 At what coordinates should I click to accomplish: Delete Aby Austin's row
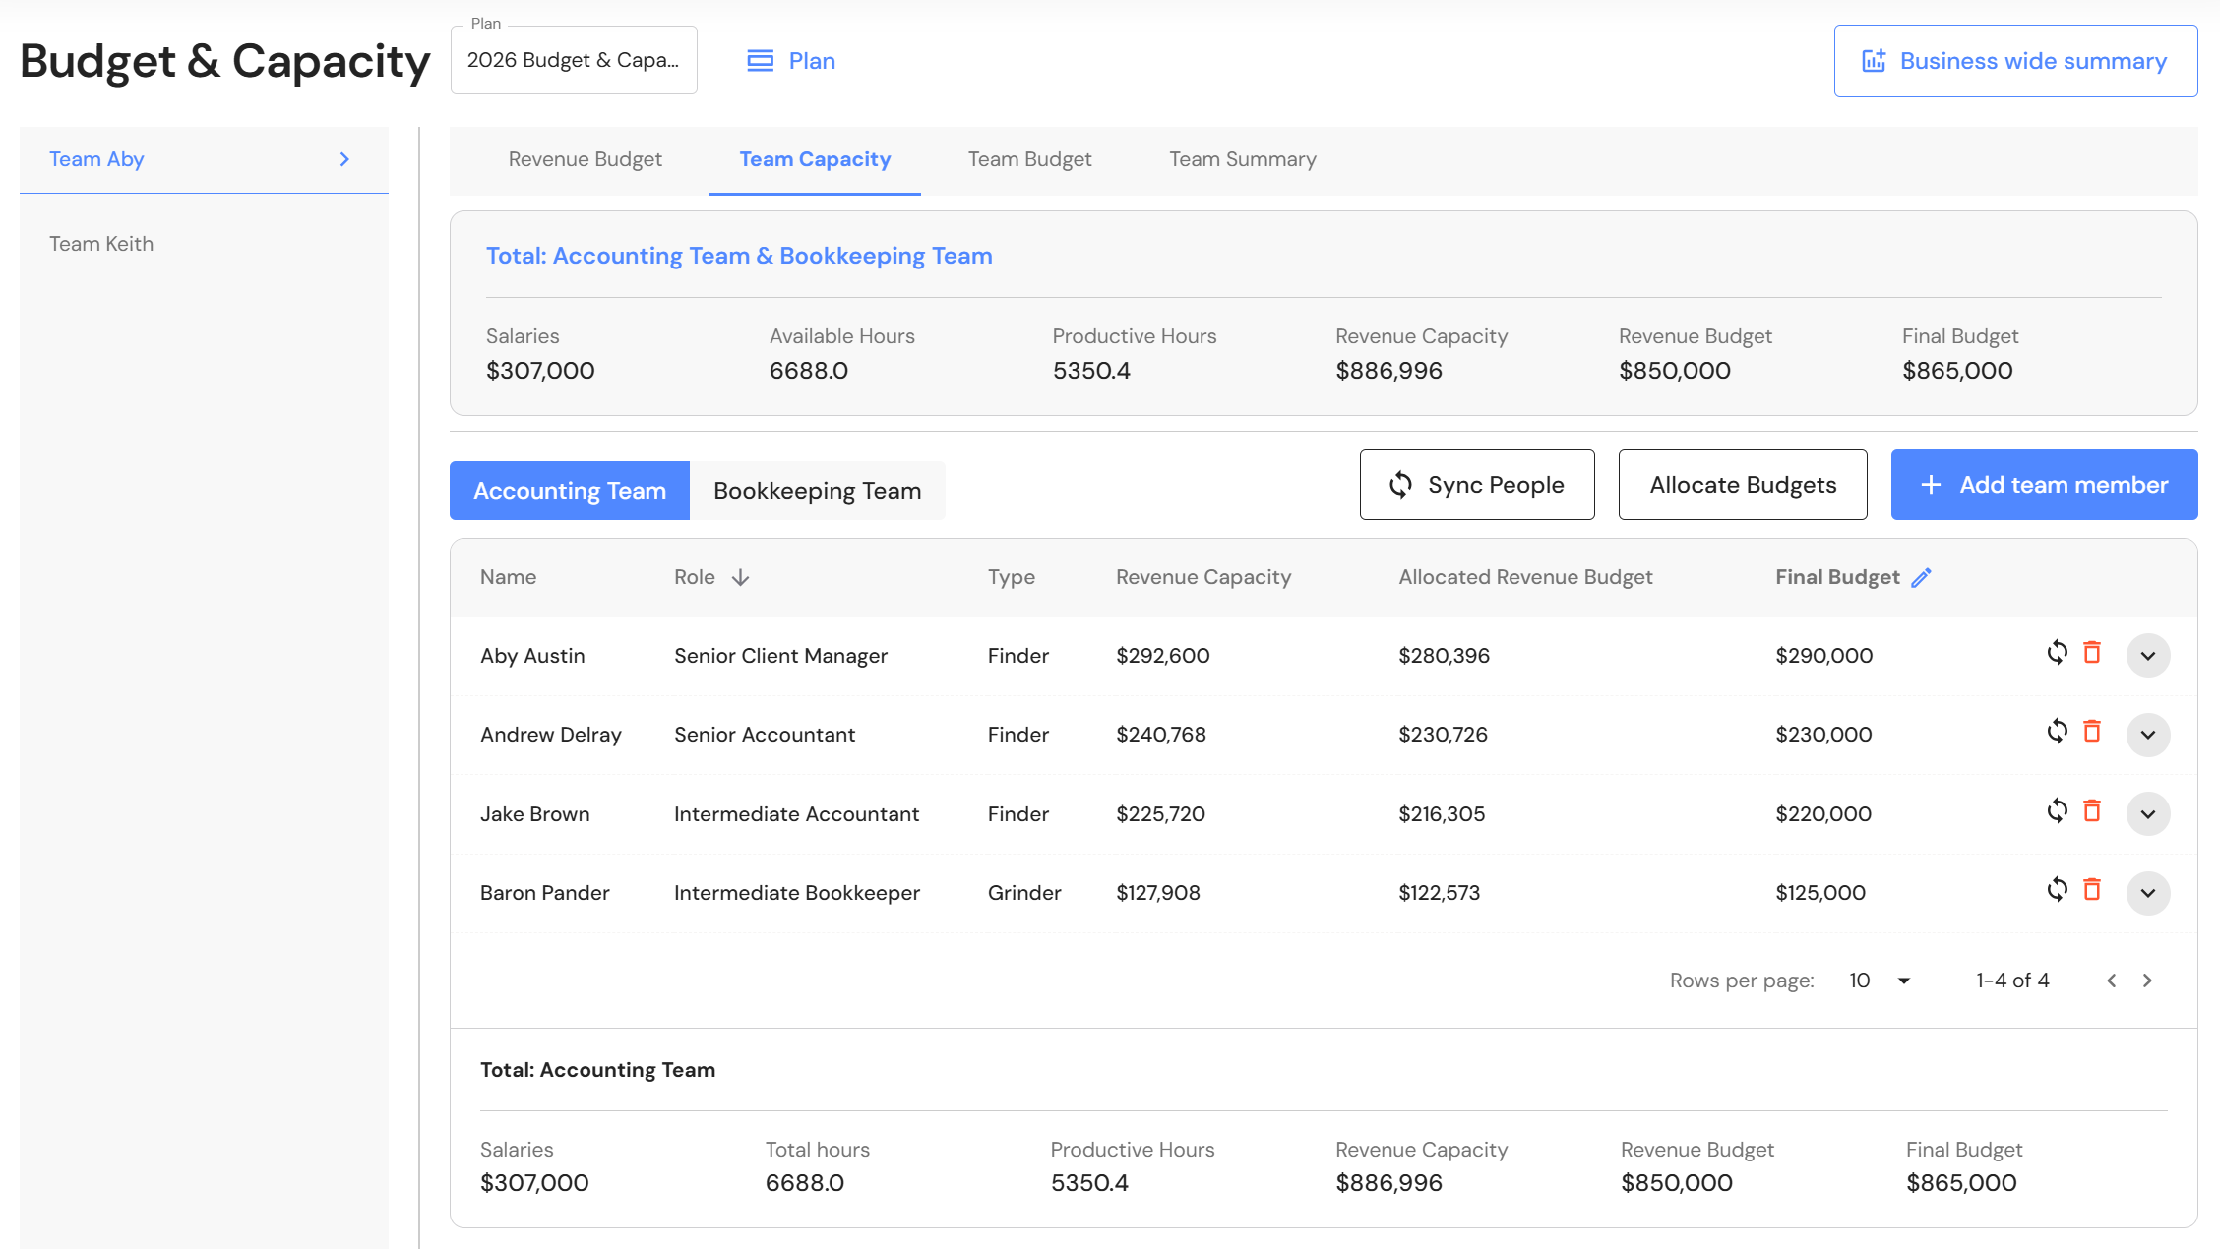tap(2092, 653)
